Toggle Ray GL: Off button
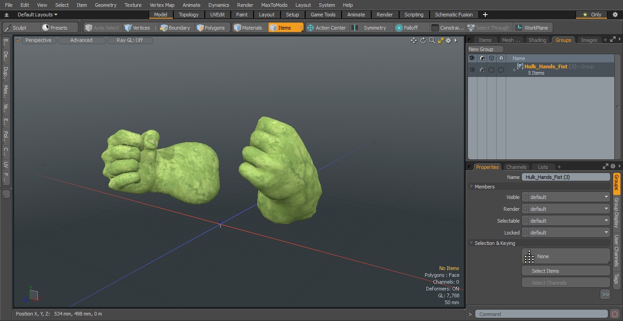Image resolution: width=623 pixels, height=321 pixels. [130, 41]
